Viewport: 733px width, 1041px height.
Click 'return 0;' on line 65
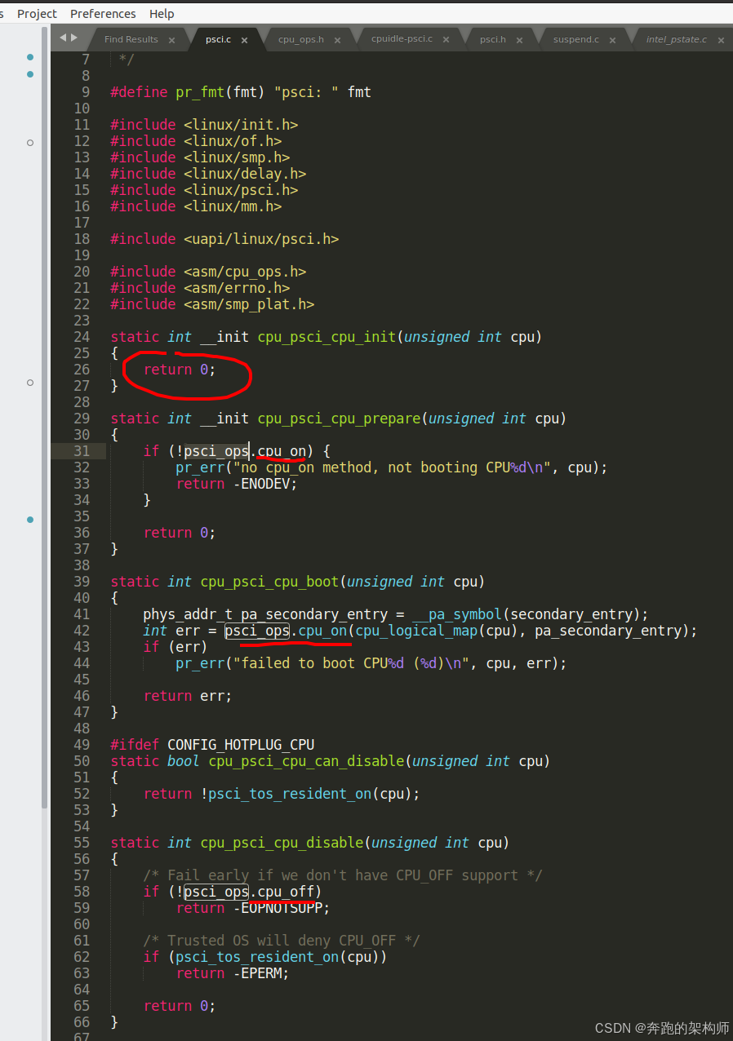[x=180, y=1006]
